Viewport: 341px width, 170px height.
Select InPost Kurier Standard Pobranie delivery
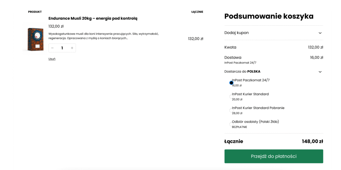click(231, 110)
